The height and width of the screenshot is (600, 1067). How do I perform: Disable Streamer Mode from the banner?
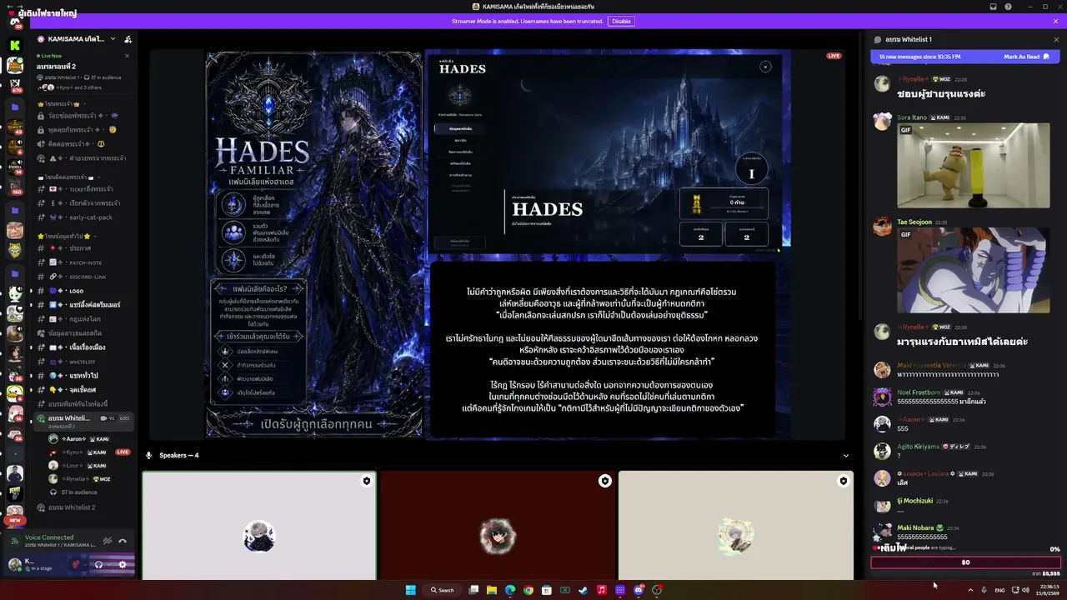click(621, 21)
